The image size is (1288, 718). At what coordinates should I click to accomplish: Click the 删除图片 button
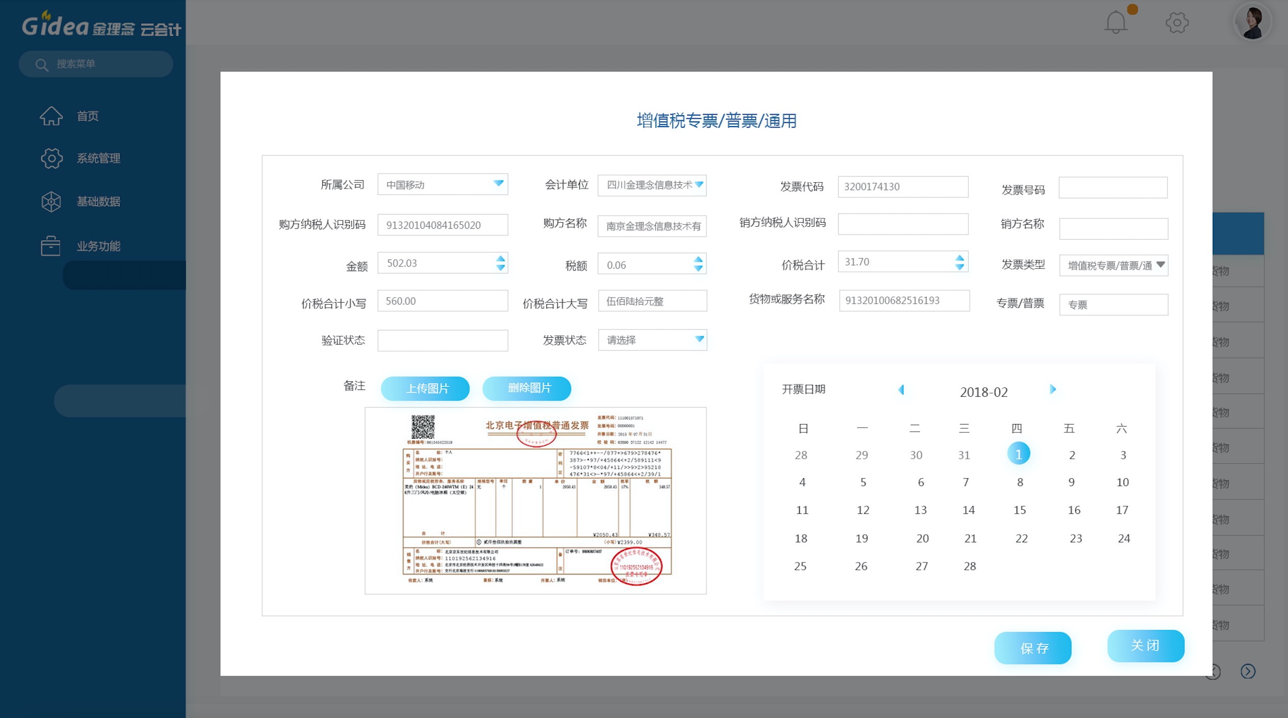pos(527,388)
